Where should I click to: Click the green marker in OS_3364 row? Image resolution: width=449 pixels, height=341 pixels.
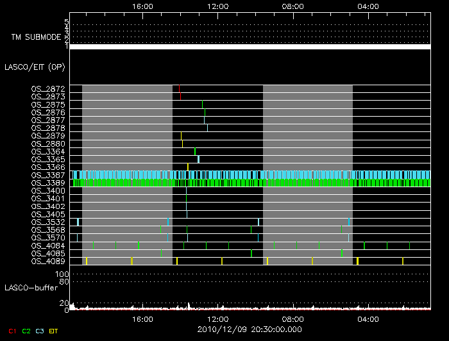pyautogui.click(x=195, y=151)
